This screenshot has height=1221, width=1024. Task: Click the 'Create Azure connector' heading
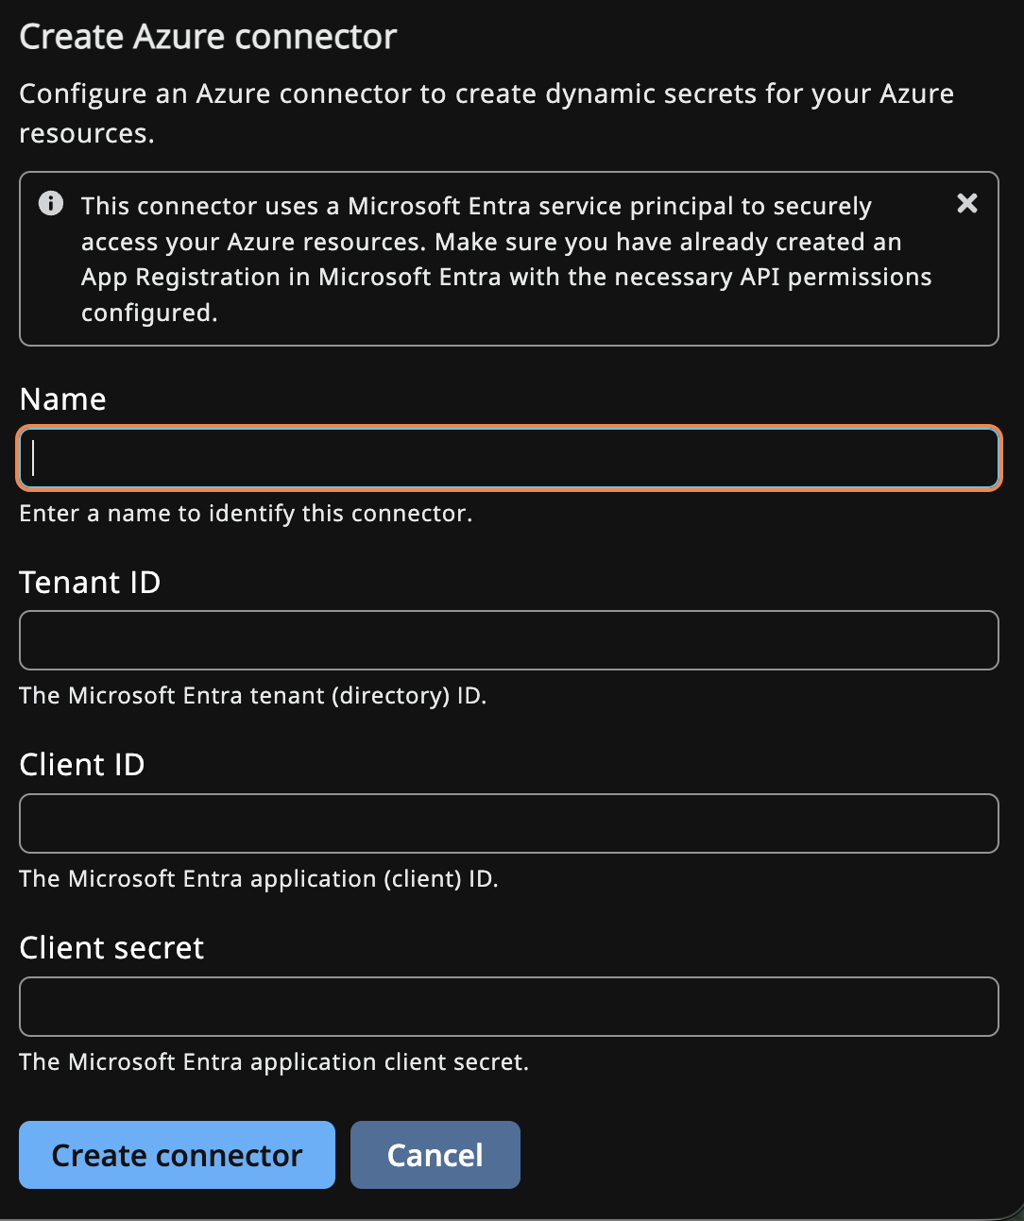pyautogui.click(x=208, y=37)
